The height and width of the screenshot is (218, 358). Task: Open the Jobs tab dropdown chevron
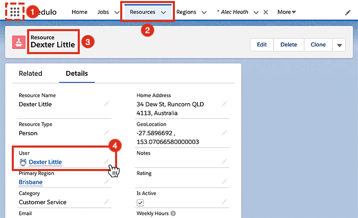117,12
